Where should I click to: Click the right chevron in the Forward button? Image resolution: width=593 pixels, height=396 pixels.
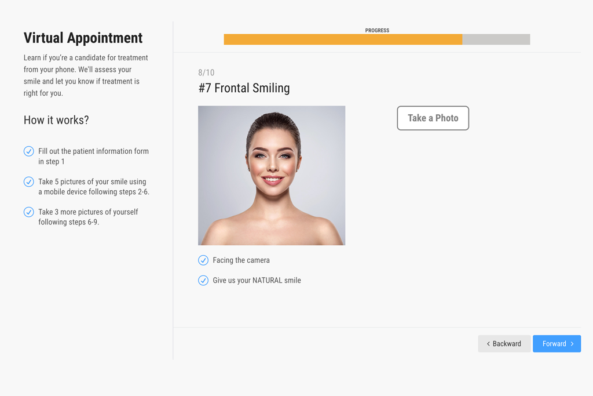tap(572, 344)
